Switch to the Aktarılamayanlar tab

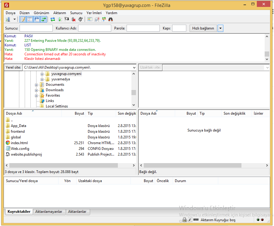pyautogui.click(x=49, y=212)
